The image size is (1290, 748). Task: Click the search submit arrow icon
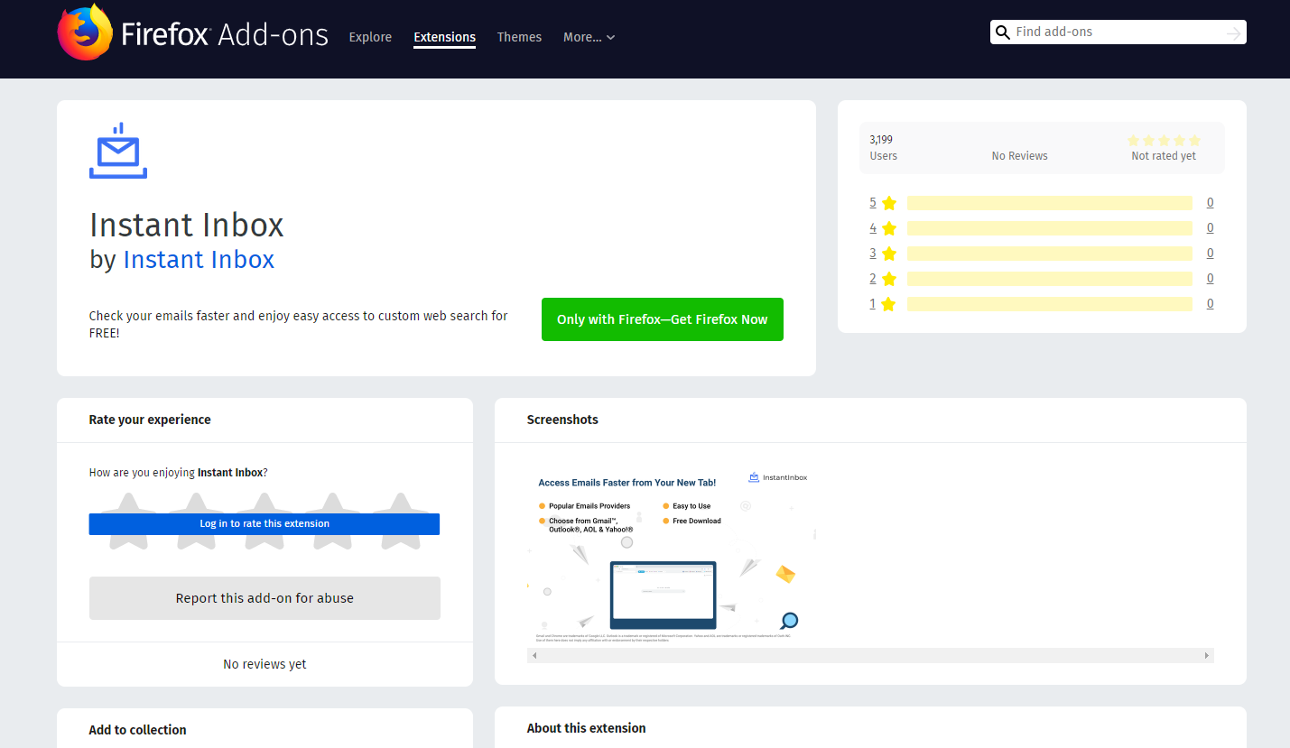[x=1233, y=33]
